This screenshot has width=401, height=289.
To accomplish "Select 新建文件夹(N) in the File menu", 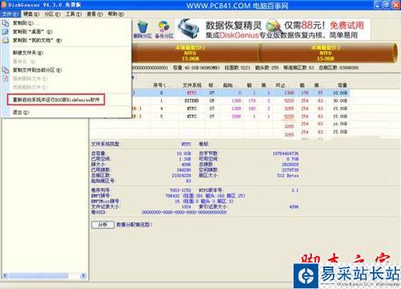I will 67,53.
